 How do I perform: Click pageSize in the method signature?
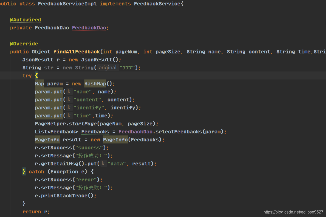168,52
